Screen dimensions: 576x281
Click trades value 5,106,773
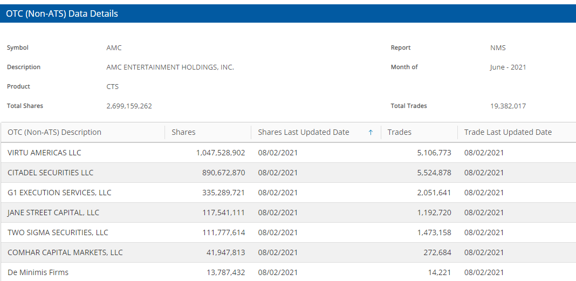[434, 153]
